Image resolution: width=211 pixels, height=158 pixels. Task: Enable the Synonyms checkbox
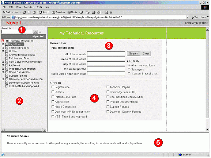[129, 69]
